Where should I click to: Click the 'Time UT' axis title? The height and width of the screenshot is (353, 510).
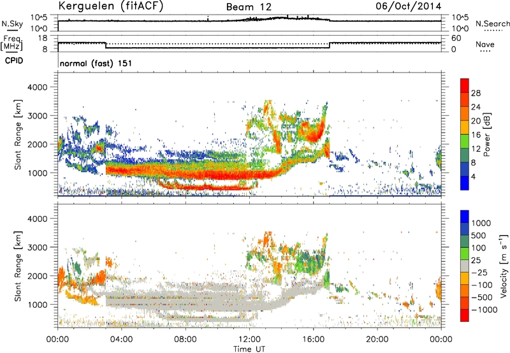[x=249, y=349]
